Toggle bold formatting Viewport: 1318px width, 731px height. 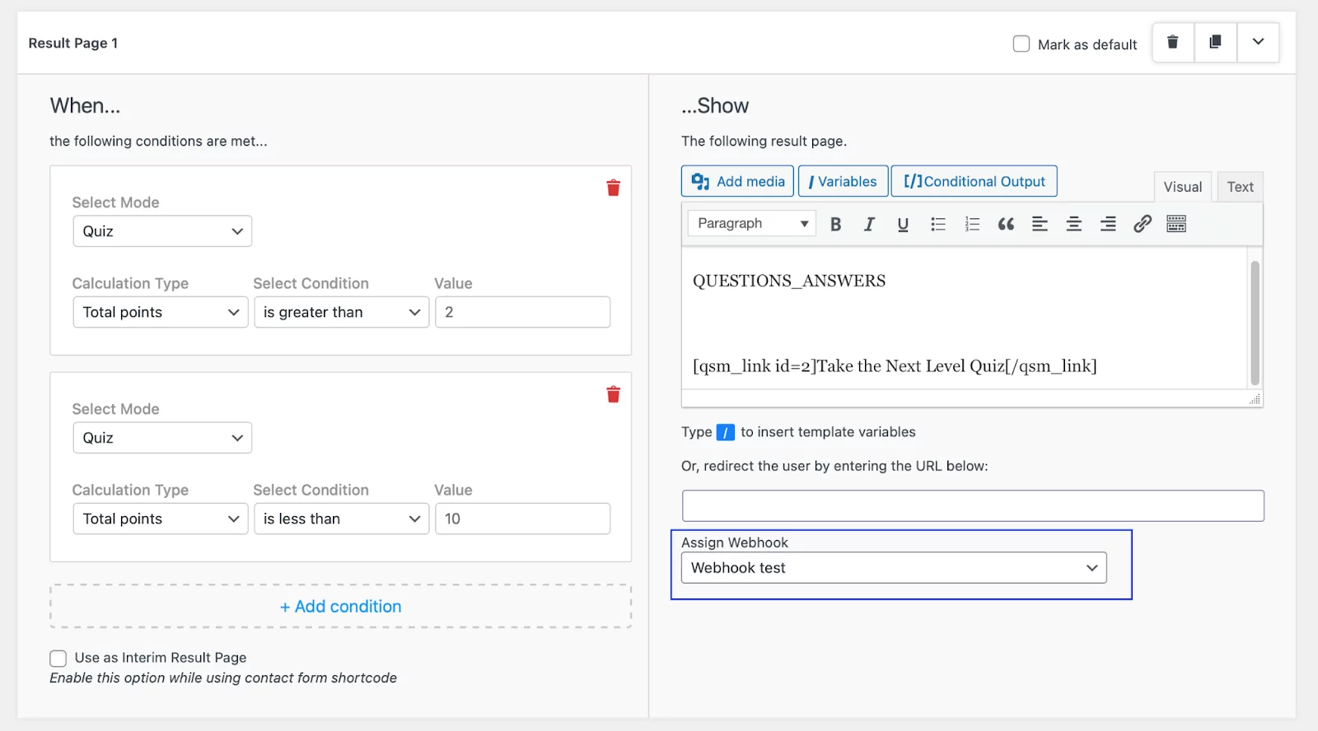coord(835,224)
